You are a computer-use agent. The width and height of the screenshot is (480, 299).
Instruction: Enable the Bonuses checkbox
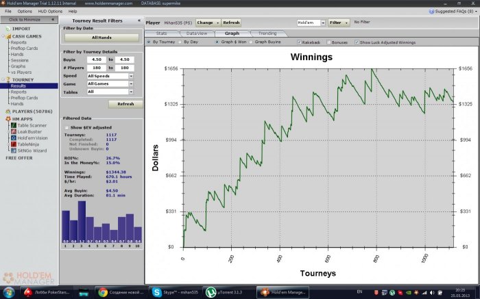328,42
